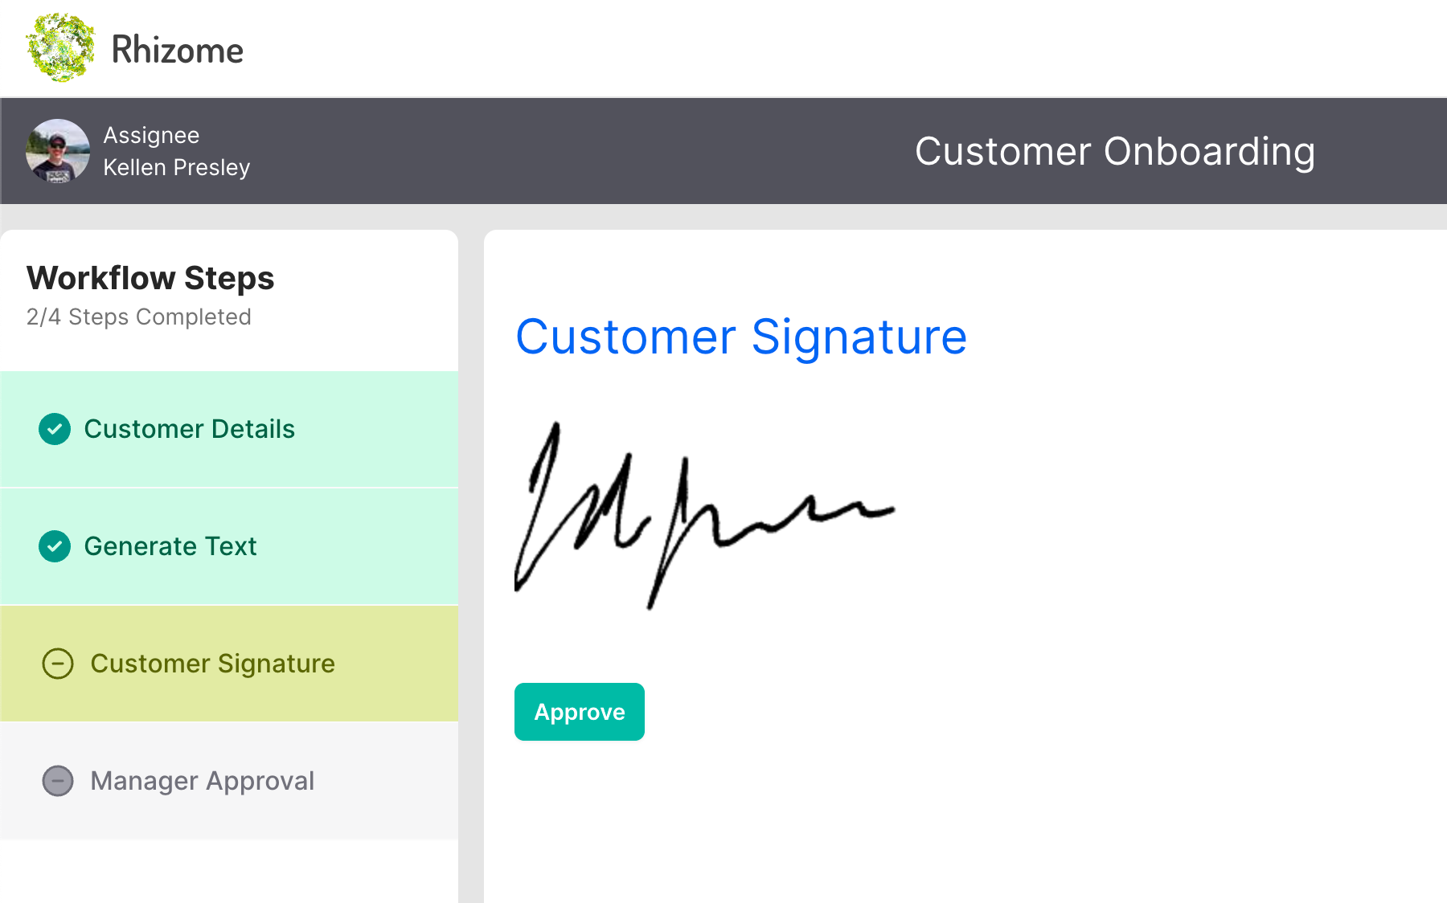Click the 2/4 Steps Completed progress text
1447x903 pixels.
point(138,317)
